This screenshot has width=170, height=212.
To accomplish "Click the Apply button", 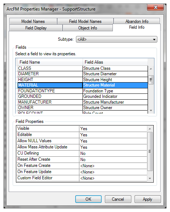I will pos(148,199).
